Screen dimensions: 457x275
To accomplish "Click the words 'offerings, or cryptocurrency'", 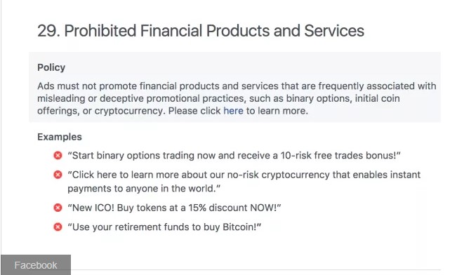I will pos(100,111).
